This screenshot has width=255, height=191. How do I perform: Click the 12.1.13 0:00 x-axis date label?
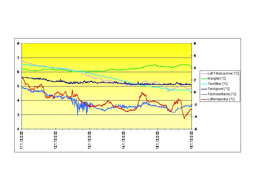pos(56,140)
